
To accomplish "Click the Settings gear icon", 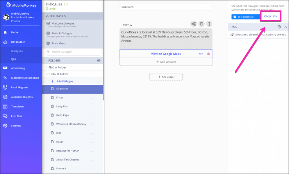I will point(5,126).
